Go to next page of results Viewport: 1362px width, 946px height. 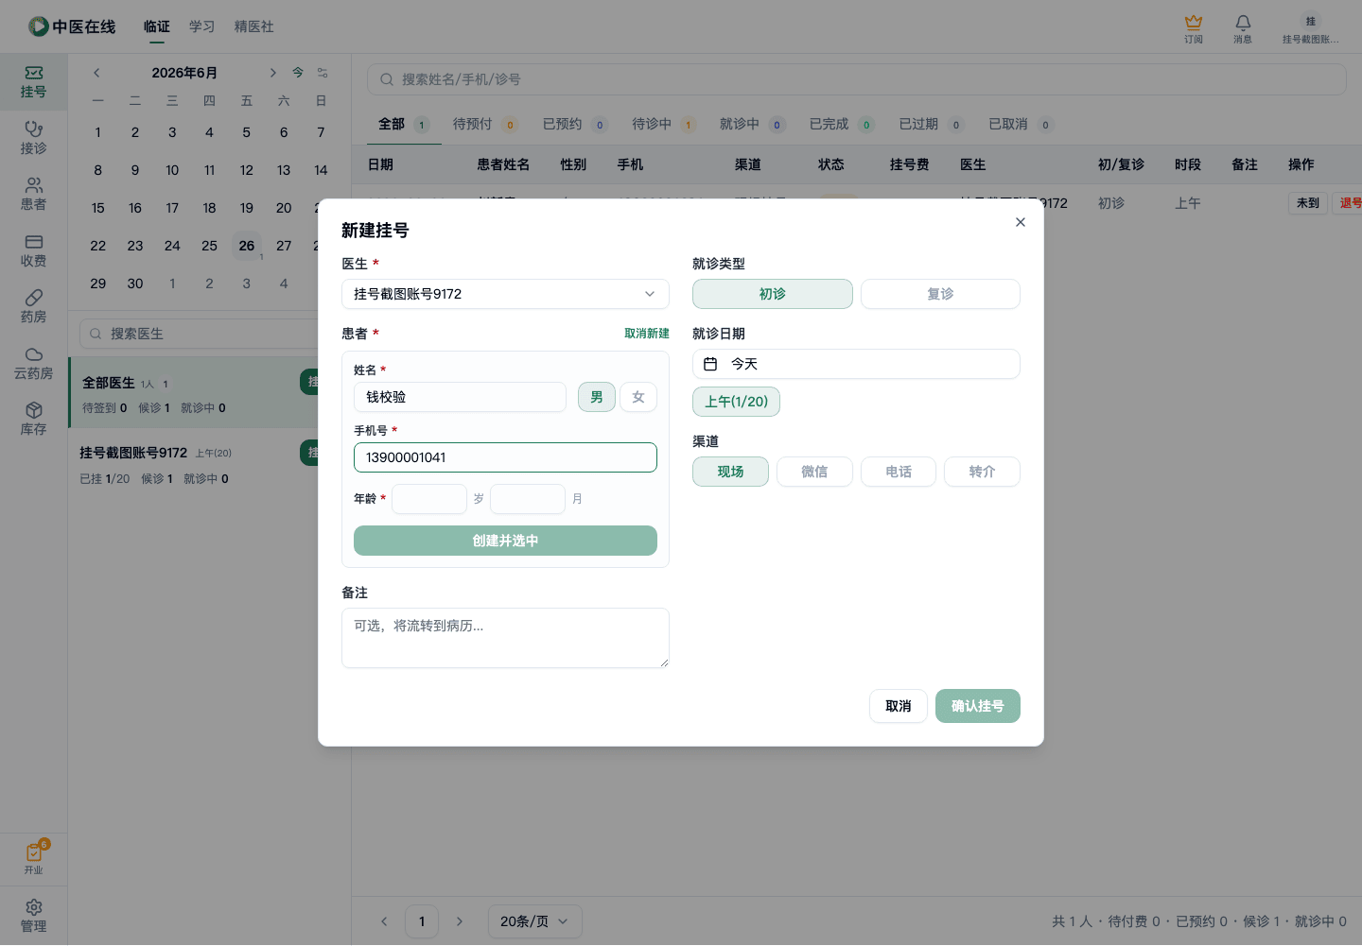tap(460, 921)
